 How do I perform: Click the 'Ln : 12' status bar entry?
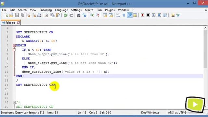82,113
